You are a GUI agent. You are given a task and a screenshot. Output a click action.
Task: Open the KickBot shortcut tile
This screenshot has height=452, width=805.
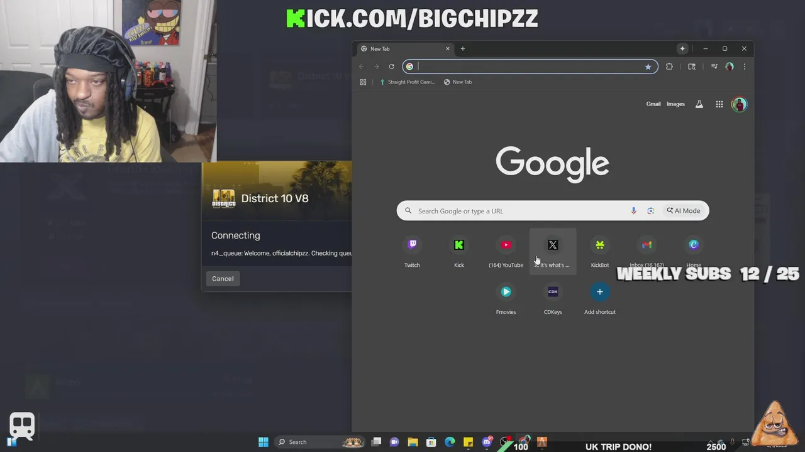pyautogui.click(x=600, y=252)
